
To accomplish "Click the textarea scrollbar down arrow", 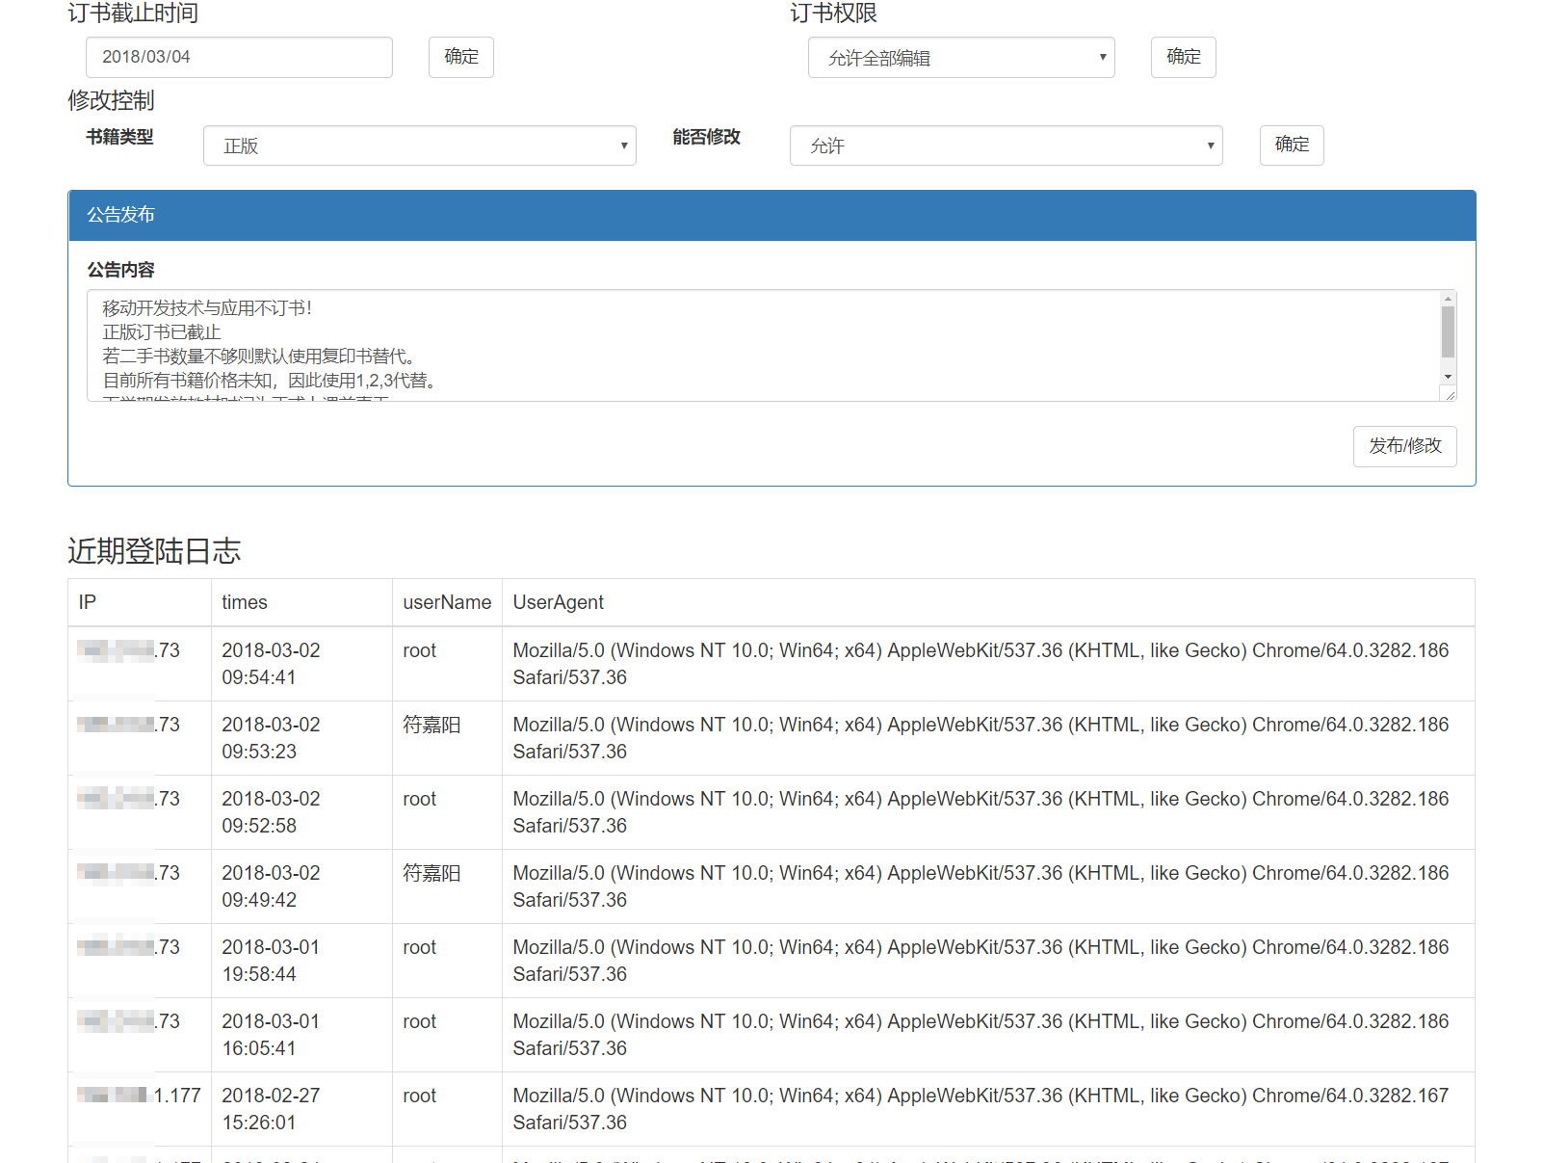I will point(1448,377).
